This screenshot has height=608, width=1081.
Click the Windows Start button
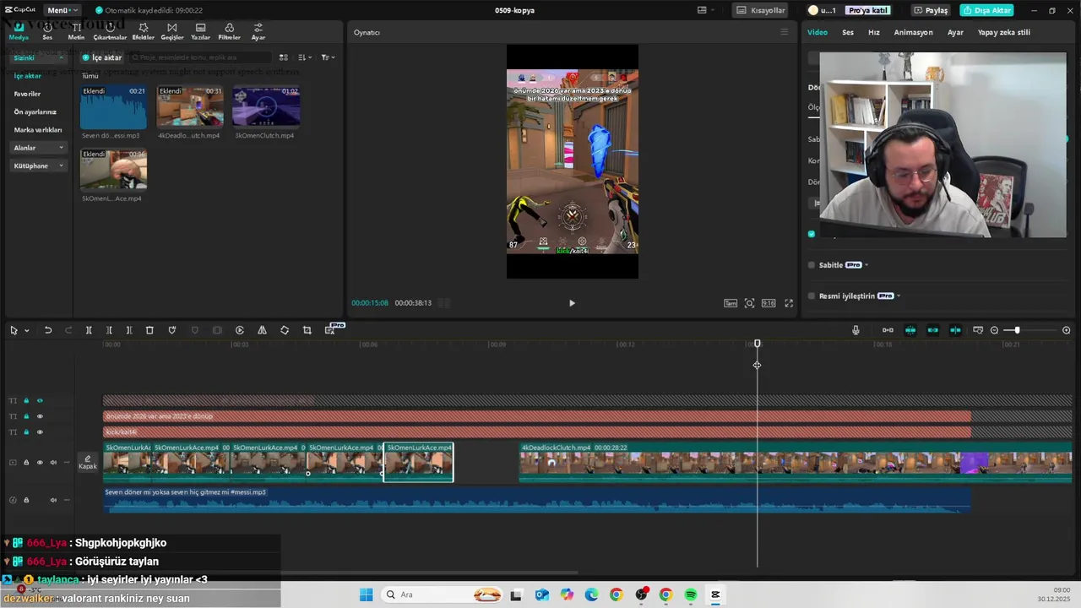[366, 594]
